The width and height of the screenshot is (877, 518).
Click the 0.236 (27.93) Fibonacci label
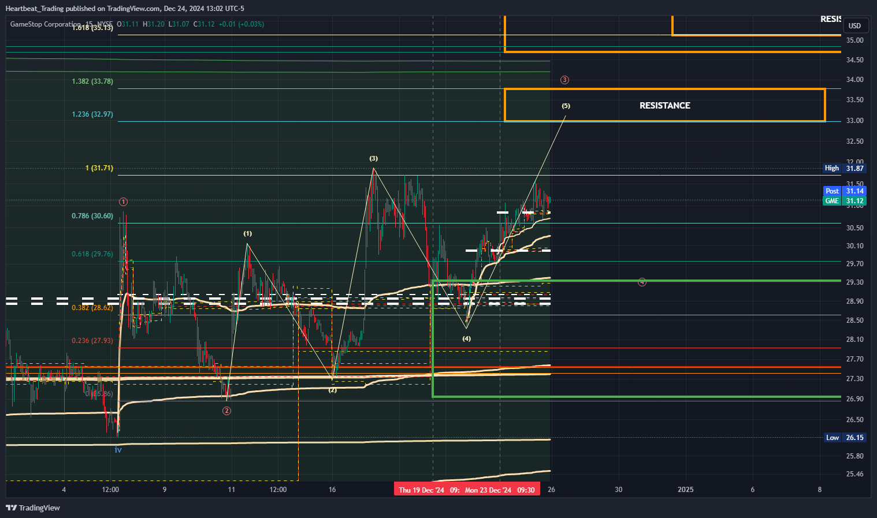(x=92, y=341)
